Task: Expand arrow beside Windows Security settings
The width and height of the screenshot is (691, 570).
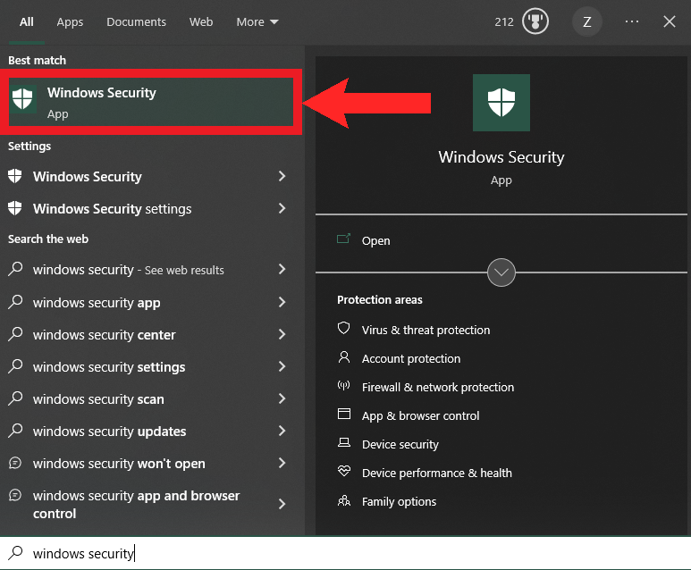Action: pyautogui.click(x=282, y=208)
